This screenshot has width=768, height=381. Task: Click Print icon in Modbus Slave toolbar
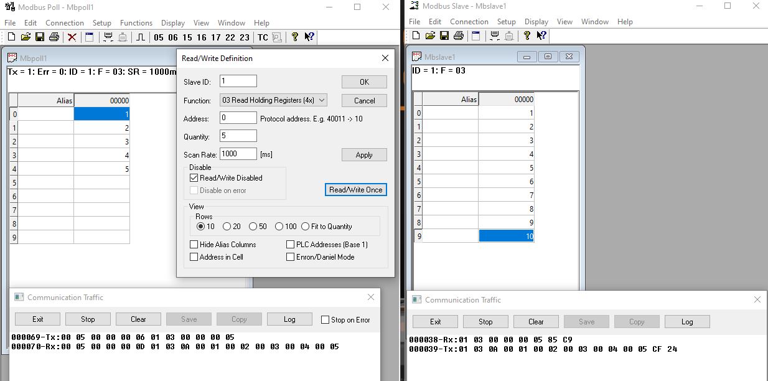(458, 35)
